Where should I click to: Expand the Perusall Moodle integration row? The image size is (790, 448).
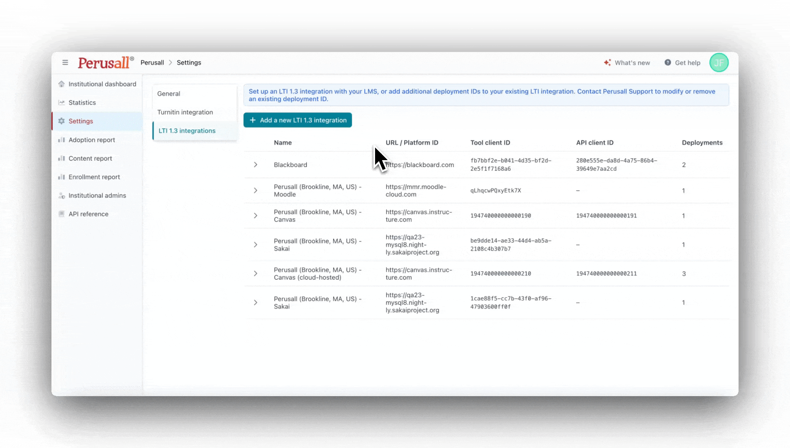(x=256, y=190)
